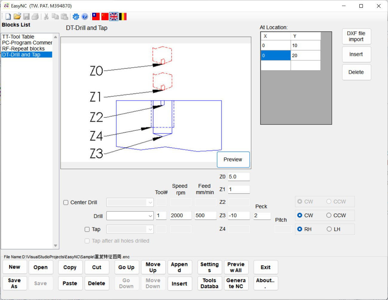This screenshot has height=300, width=388.
Task: Select DT-Drill and Tap block in list
Action: pos(27,55)
